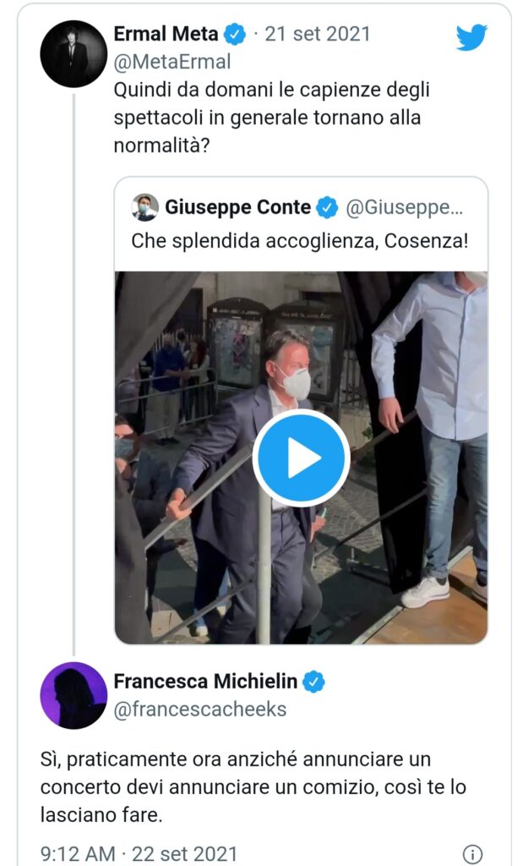This screenshot has width=528, height=866.
Task: Click Giuseppe Conte's verified badge
Action: 327,207
